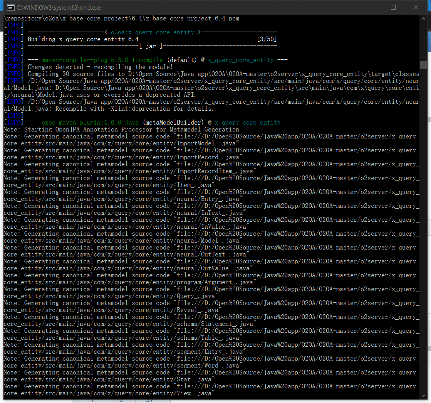431x403 pixels.
Task: Click the 'neural/InValue_.java' path line
Action: (126, 226)
